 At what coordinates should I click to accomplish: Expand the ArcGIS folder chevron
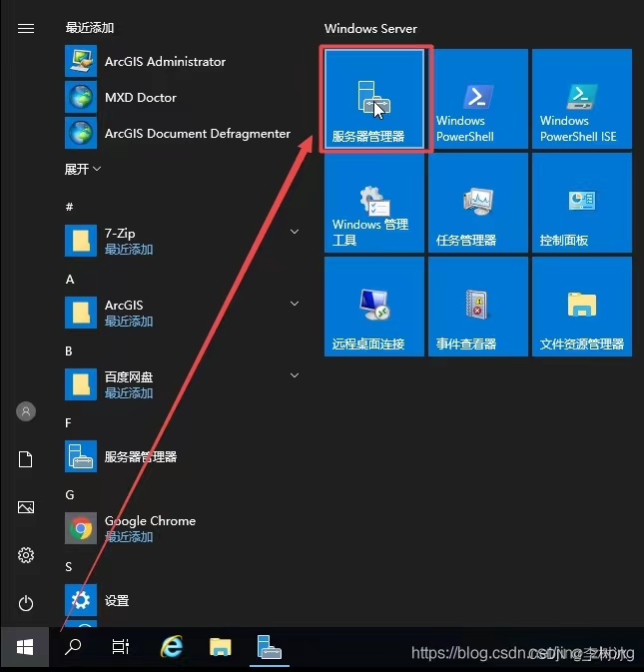(x=295, y=304)
